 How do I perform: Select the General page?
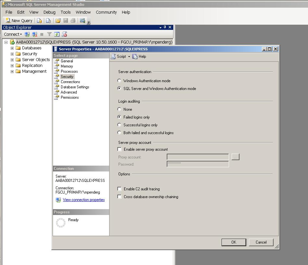(67, 61)
